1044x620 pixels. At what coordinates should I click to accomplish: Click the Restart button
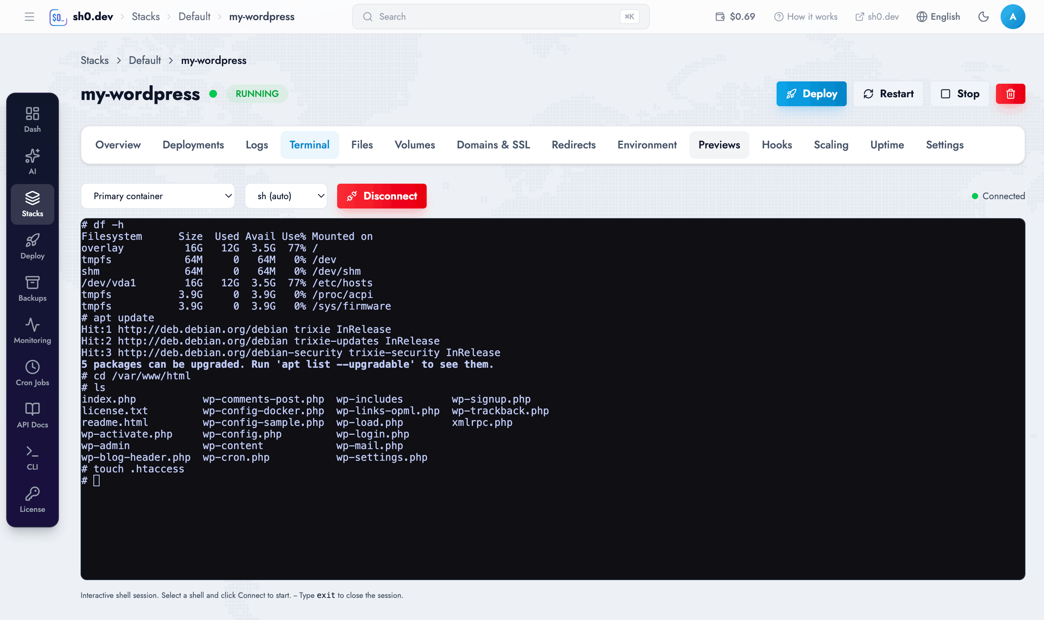[x=888, y=94]
